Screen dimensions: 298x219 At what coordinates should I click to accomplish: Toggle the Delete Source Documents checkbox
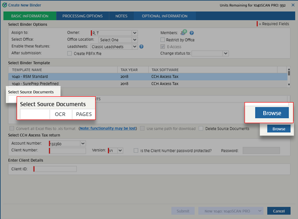tap(201, 129)
